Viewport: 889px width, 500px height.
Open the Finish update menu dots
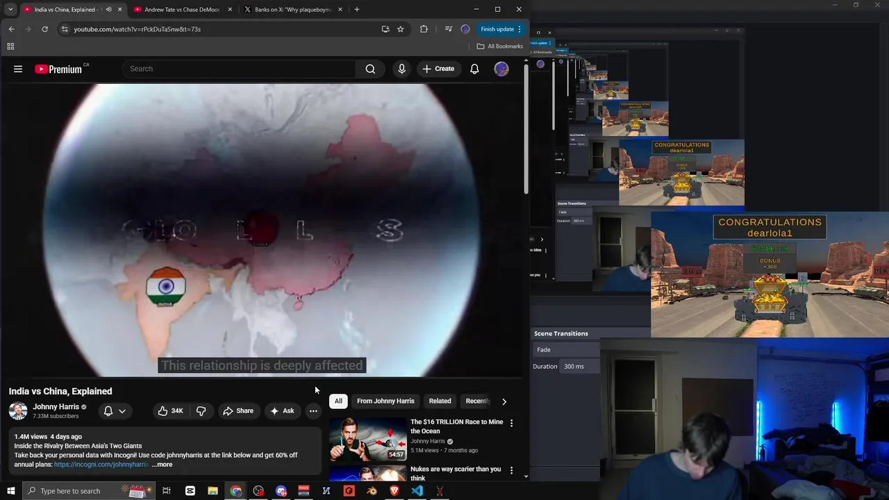(x=520, y=29)
